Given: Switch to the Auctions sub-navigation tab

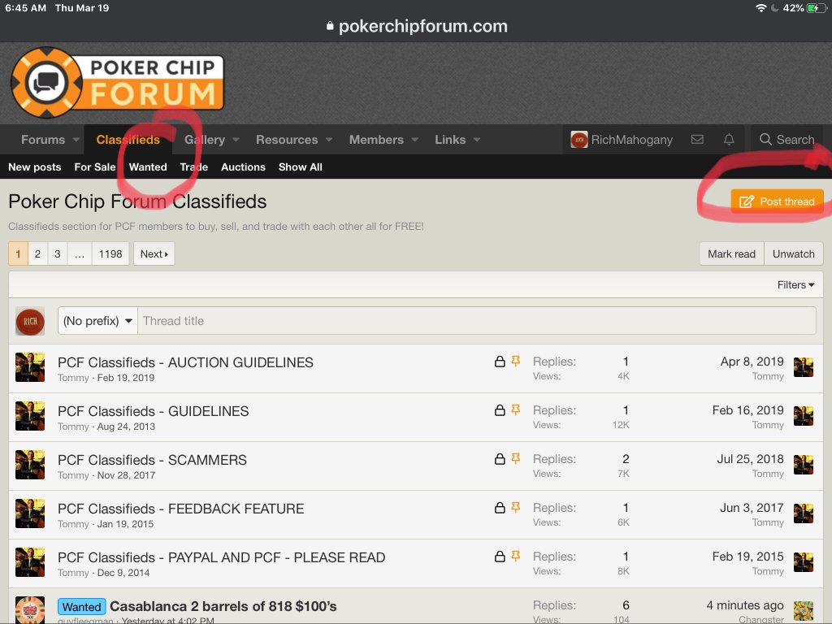Looking at the screenshot, I should tap(243, 167).
